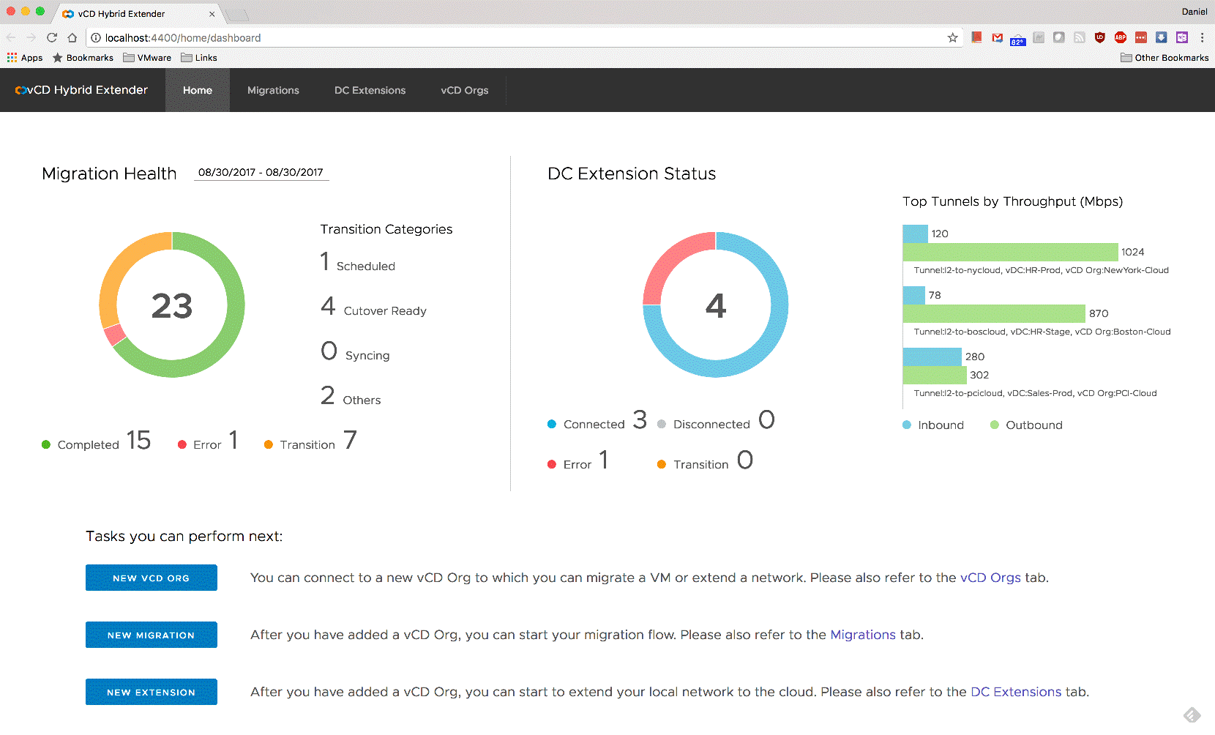Click the browser forward arrow

[x=31, y=37]
